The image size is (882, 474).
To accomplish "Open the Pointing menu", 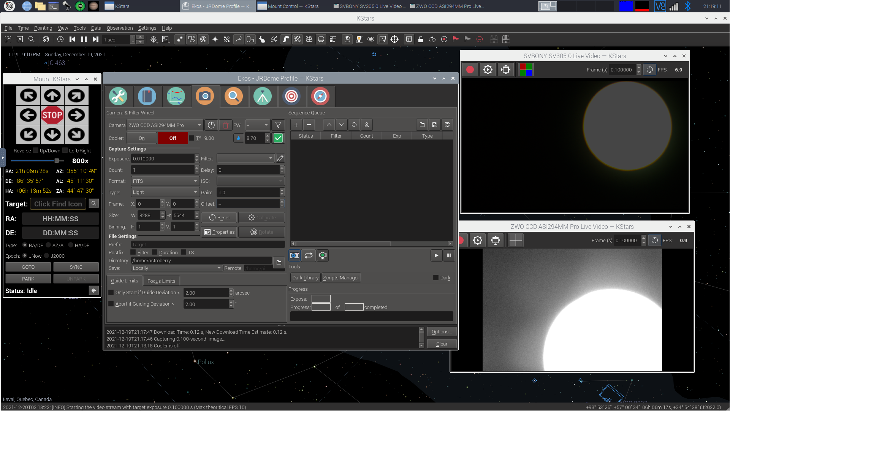I will pyautogui.click(x=43, y=28).
